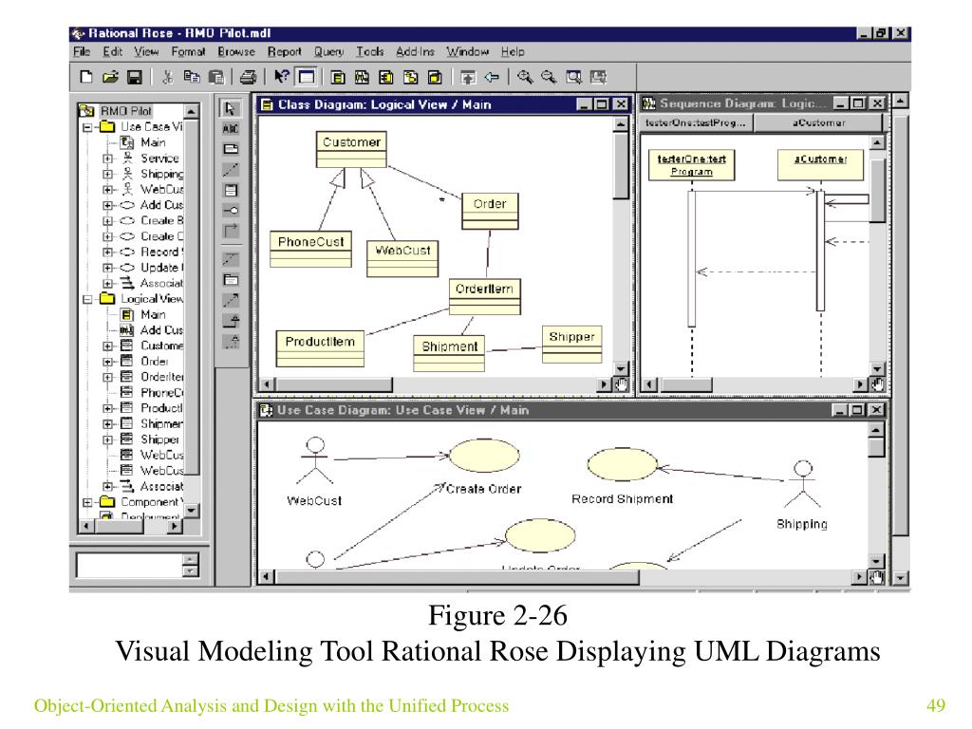The width and height of the screenshot is (972, 729).
Task: Browse component diagrams toolbar icon
Action: click(386, 77)
